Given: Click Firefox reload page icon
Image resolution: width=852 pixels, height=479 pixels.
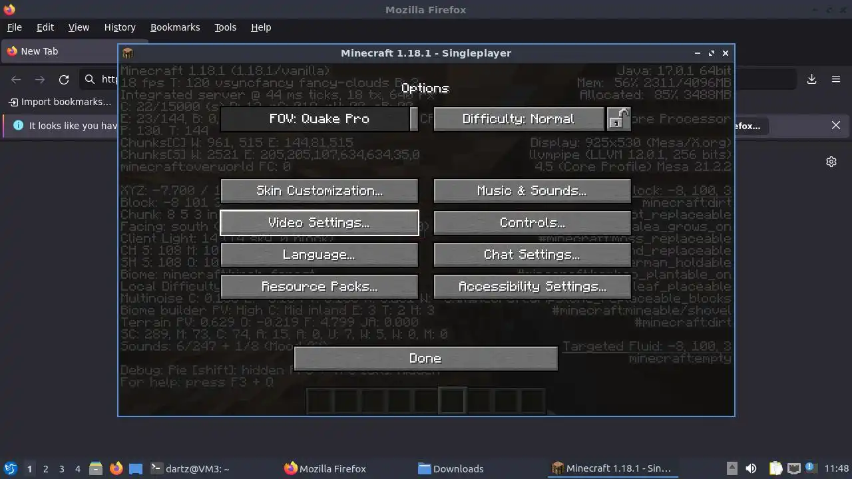Looking at the screenshot, I should tap(64, 80).
